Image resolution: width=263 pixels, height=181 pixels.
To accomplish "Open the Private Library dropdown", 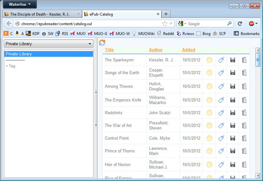I will pos(49,44).
